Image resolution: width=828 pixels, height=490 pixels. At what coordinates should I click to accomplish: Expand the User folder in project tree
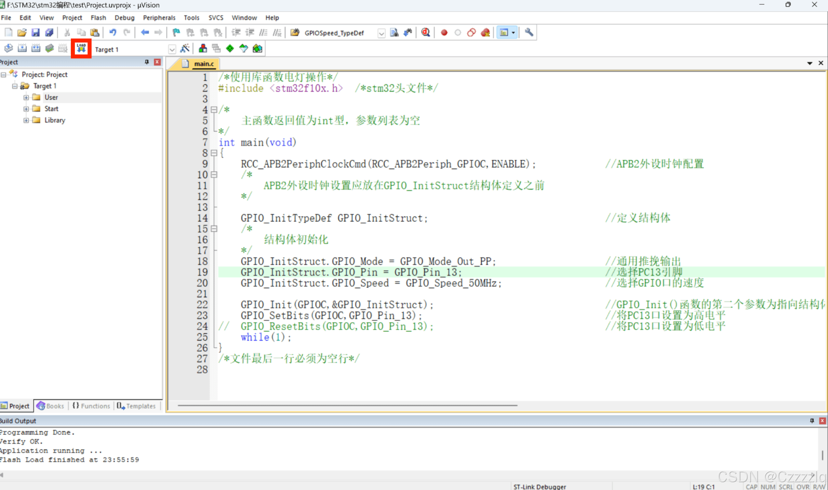point(26,98)
